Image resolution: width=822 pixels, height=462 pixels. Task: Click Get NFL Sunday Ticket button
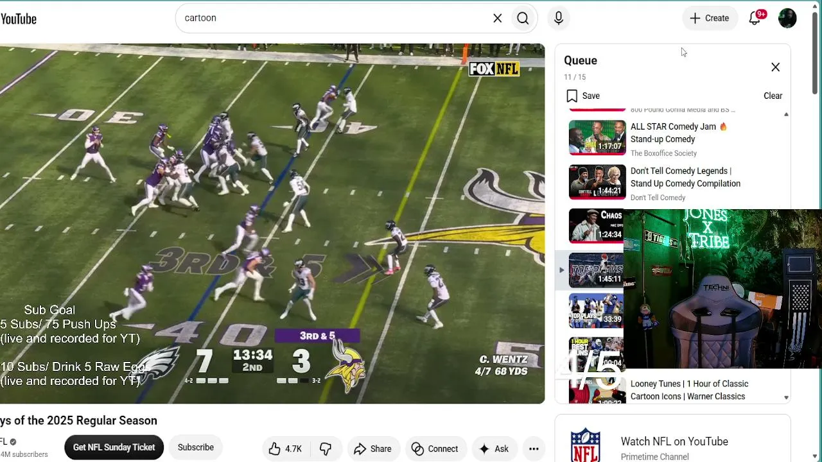(114, 447)
